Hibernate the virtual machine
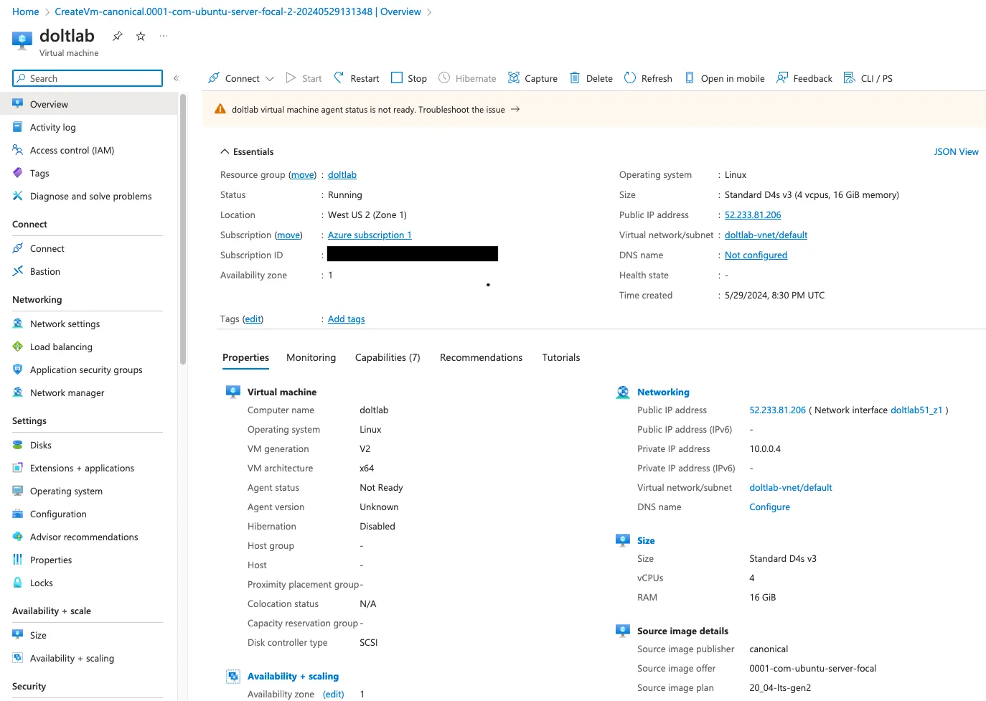Screen dimensions: 986x701 click(467, 77)
